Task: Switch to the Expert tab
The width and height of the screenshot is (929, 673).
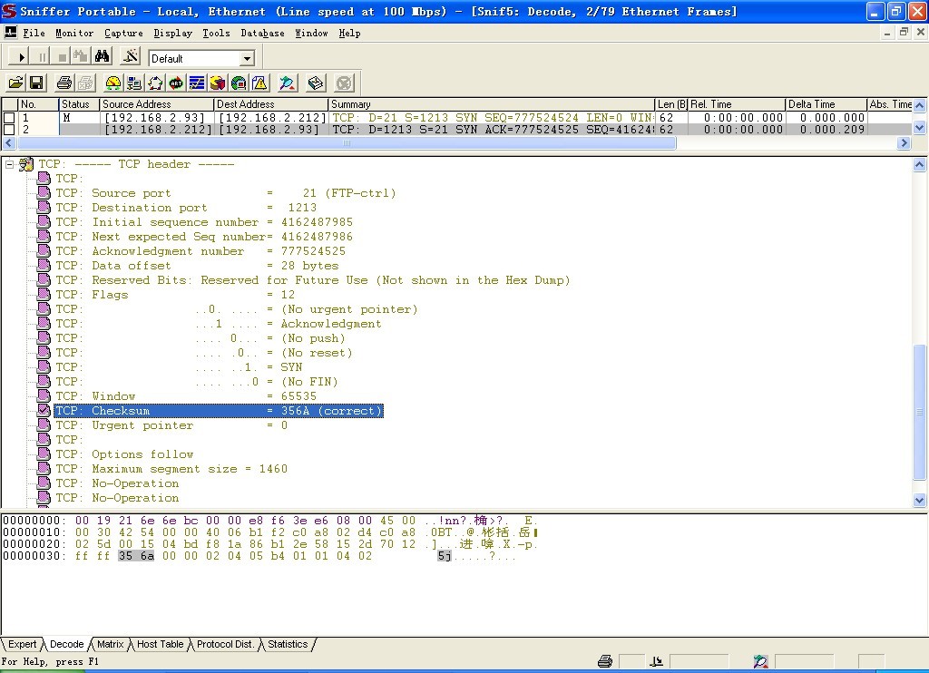Action: point(22,644)
